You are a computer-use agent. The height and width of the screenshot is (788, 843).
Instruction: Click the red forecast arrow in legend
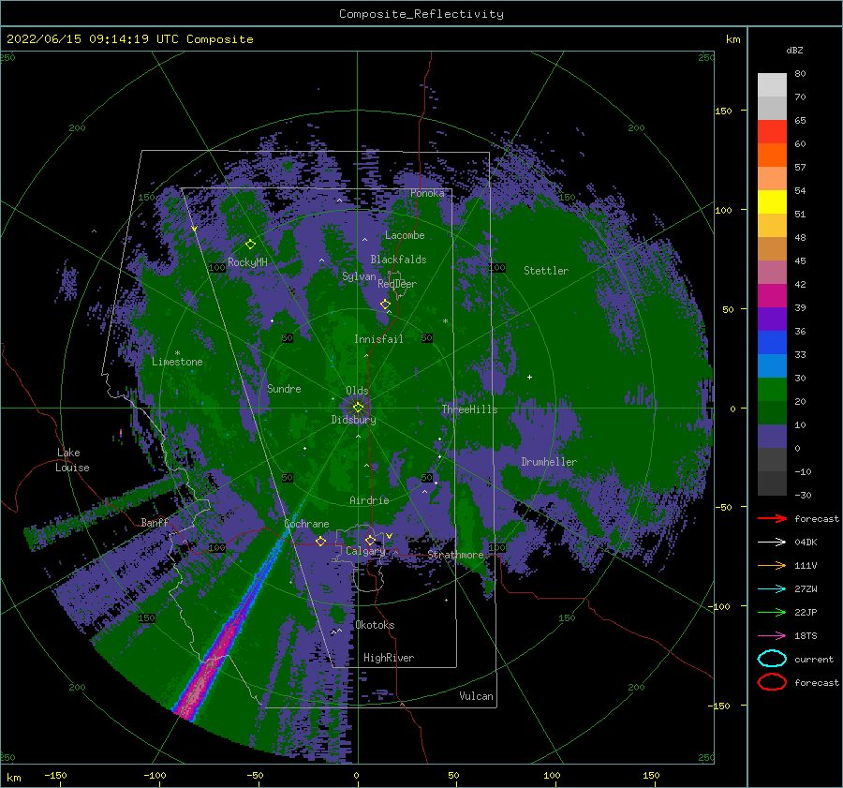(772, 518)
